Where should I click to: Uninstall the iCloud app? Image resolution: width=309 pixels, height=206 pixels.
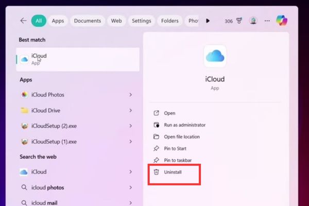[173, 172]
